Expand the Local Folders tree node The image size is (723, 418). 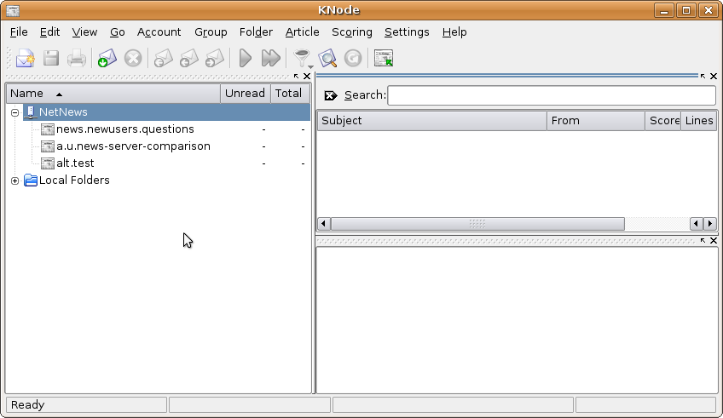(15, 180)
